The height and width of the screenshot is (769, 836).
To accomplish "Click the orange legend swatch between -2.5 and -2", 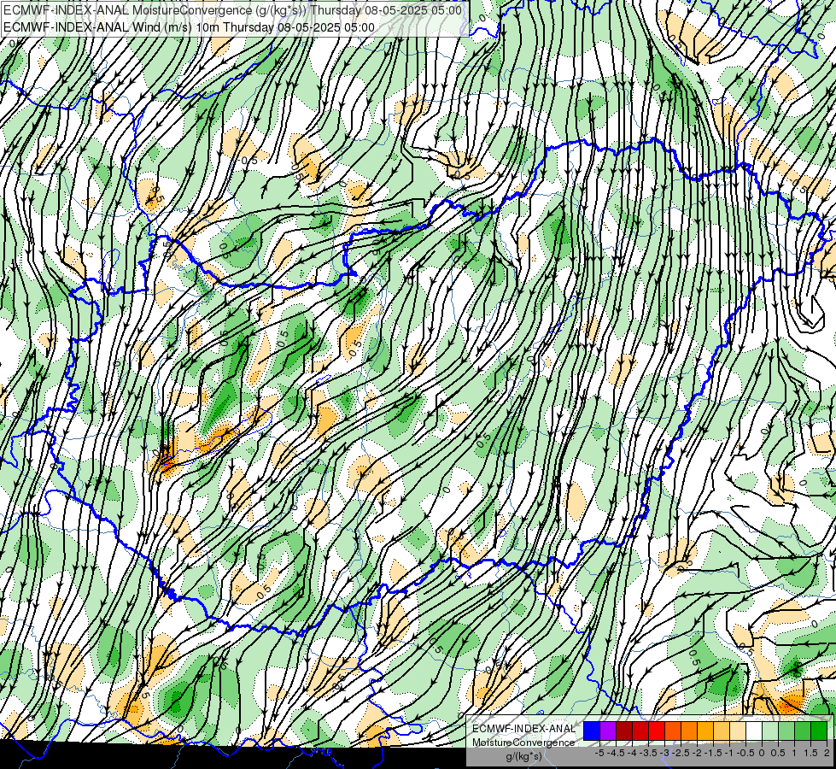I will 689,731.
